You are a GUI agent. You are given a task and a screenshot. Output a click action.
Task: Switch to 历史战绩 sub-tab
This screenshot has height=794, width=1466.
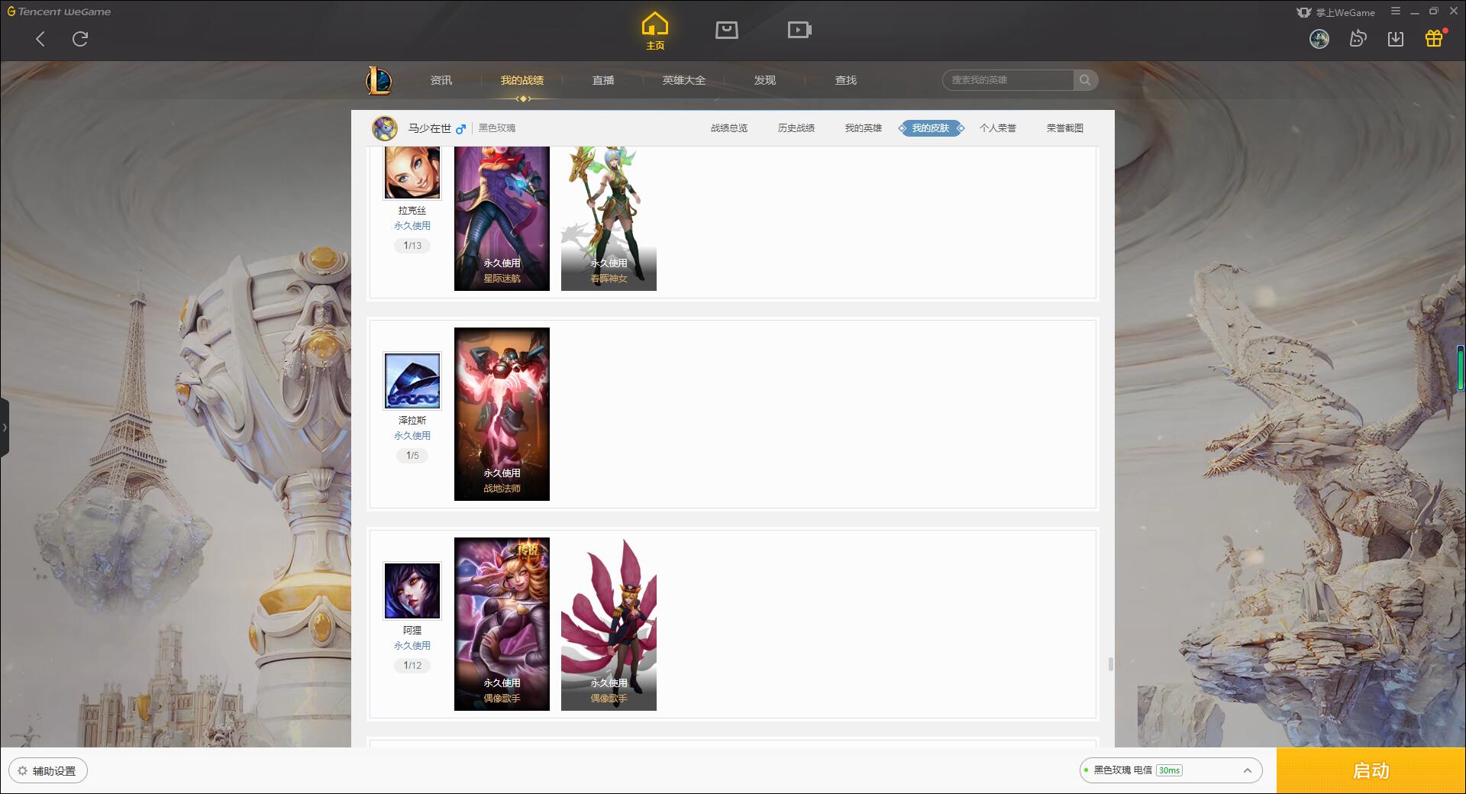pos(796,128)
